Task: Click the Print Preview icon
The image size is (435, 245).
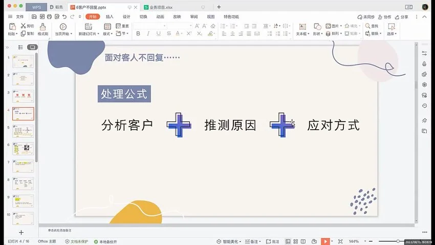Action: pos(57,17)
